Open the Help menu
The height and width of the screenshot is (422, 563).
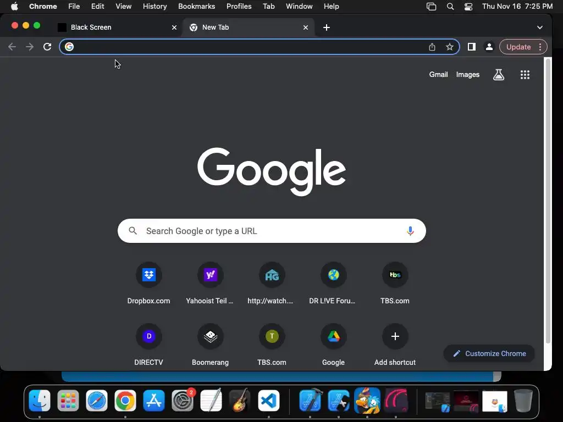click(x=331, y=7)
